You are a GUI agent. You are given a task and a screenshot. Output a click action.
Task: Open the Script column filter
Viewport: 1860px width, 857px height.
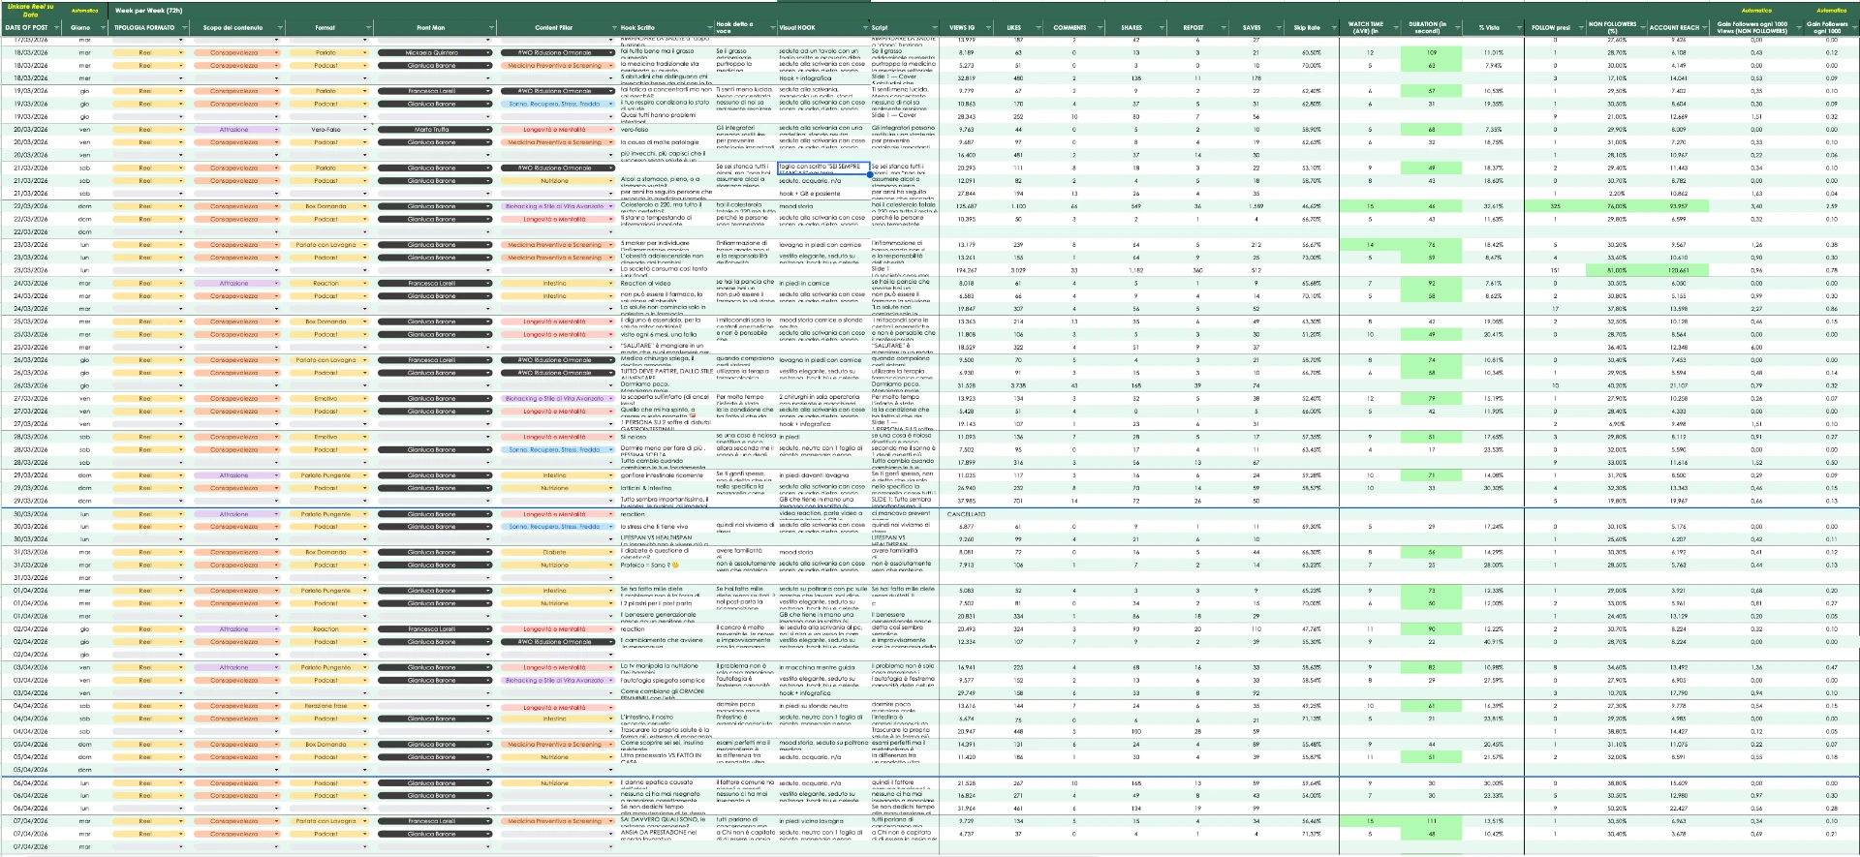point(934,28)
